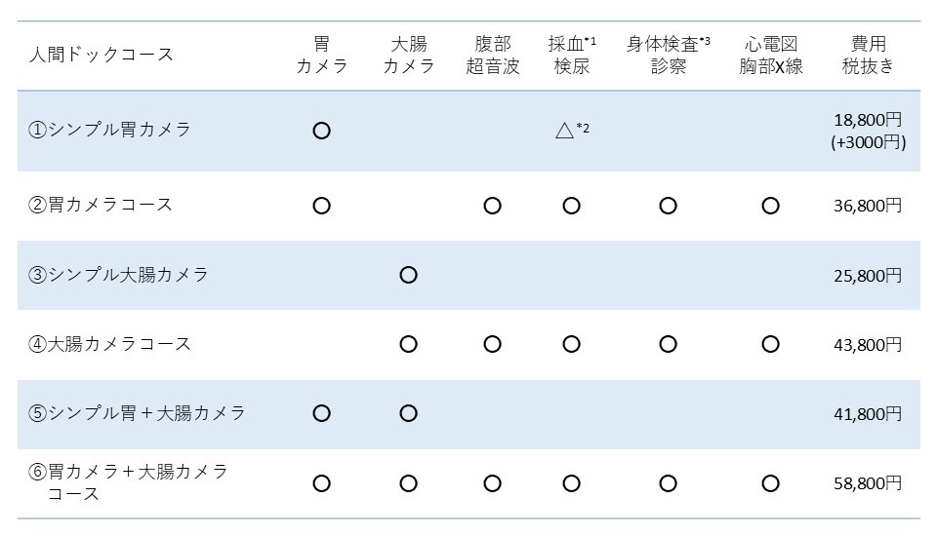Screen dimensions: 937x536
Task: Click the 大腸カメラ circle in ⑥ course row
Action: pos(408,482)
